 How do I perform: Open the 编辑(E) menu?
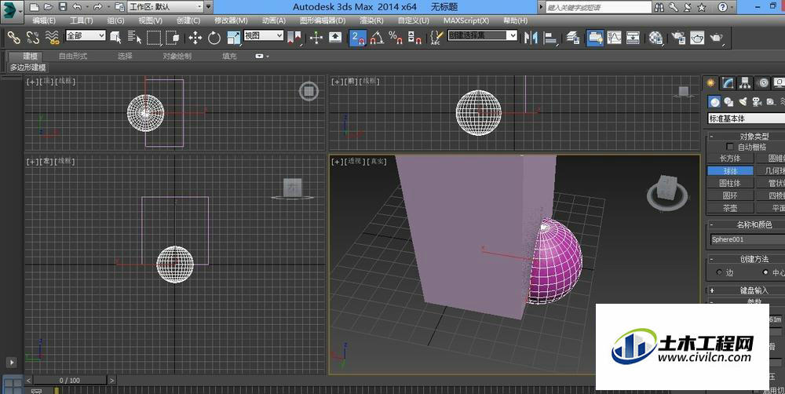pos(44,20)
